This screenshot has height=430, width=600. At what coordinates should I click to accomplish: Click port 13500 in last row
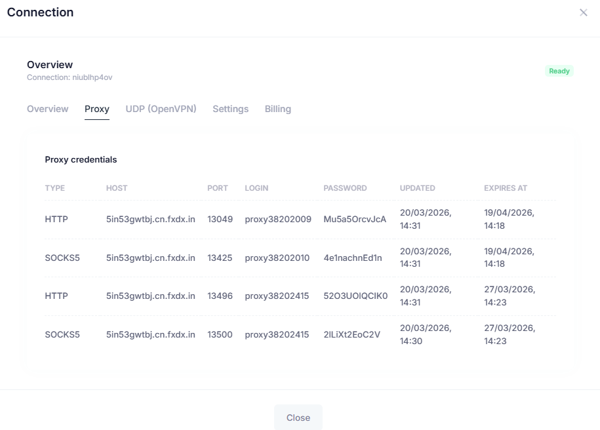(x=220, y=334)
